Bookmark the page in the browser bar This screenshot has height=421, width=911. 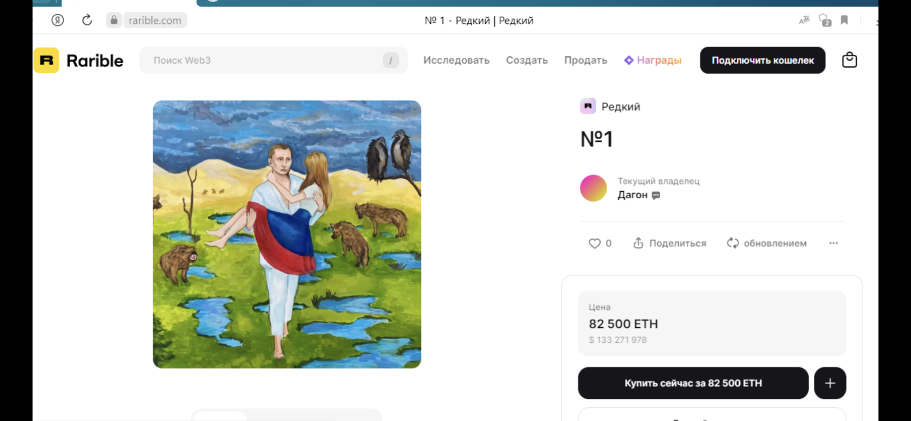pyautogui.click(x=844, y=20)
